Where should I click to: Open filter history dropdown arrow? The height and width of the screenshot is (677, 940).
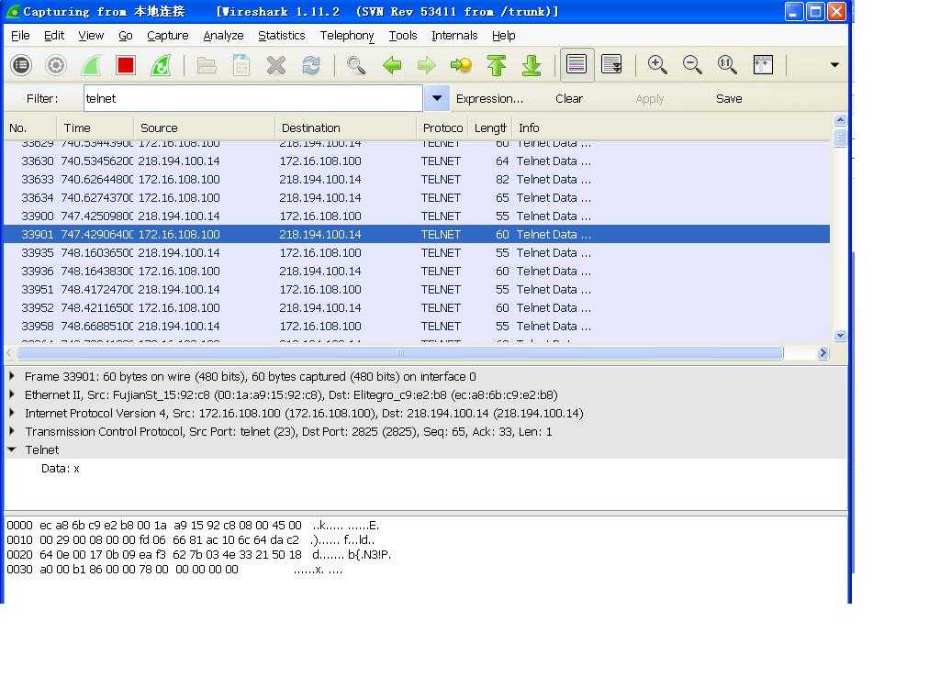pyautogui.click(x=437, y=98)
